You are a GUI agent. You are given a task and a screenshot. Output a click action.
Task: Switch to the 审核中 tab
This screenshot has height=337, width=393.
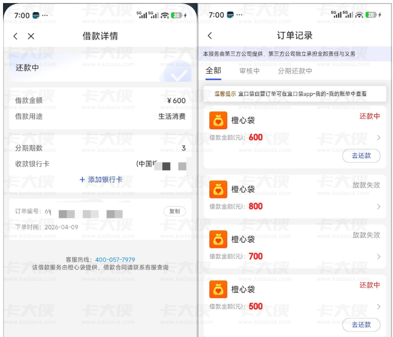point(250,71)
